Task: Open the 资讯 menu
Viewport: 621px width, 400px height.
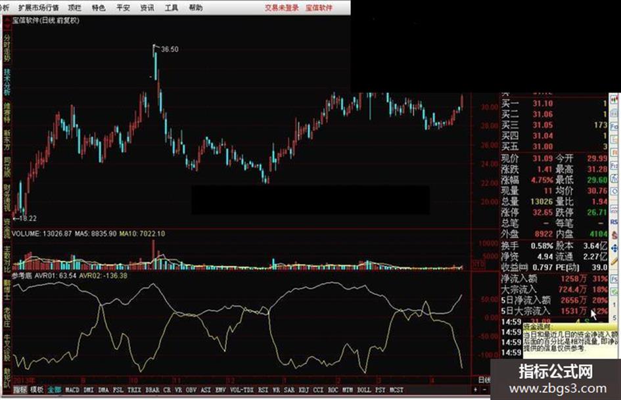Action: coord(147,7)
